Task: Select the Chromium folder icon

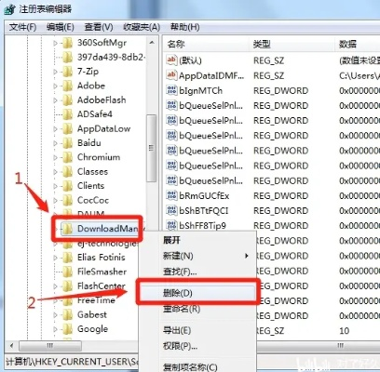Action: (x=67, y=157)
